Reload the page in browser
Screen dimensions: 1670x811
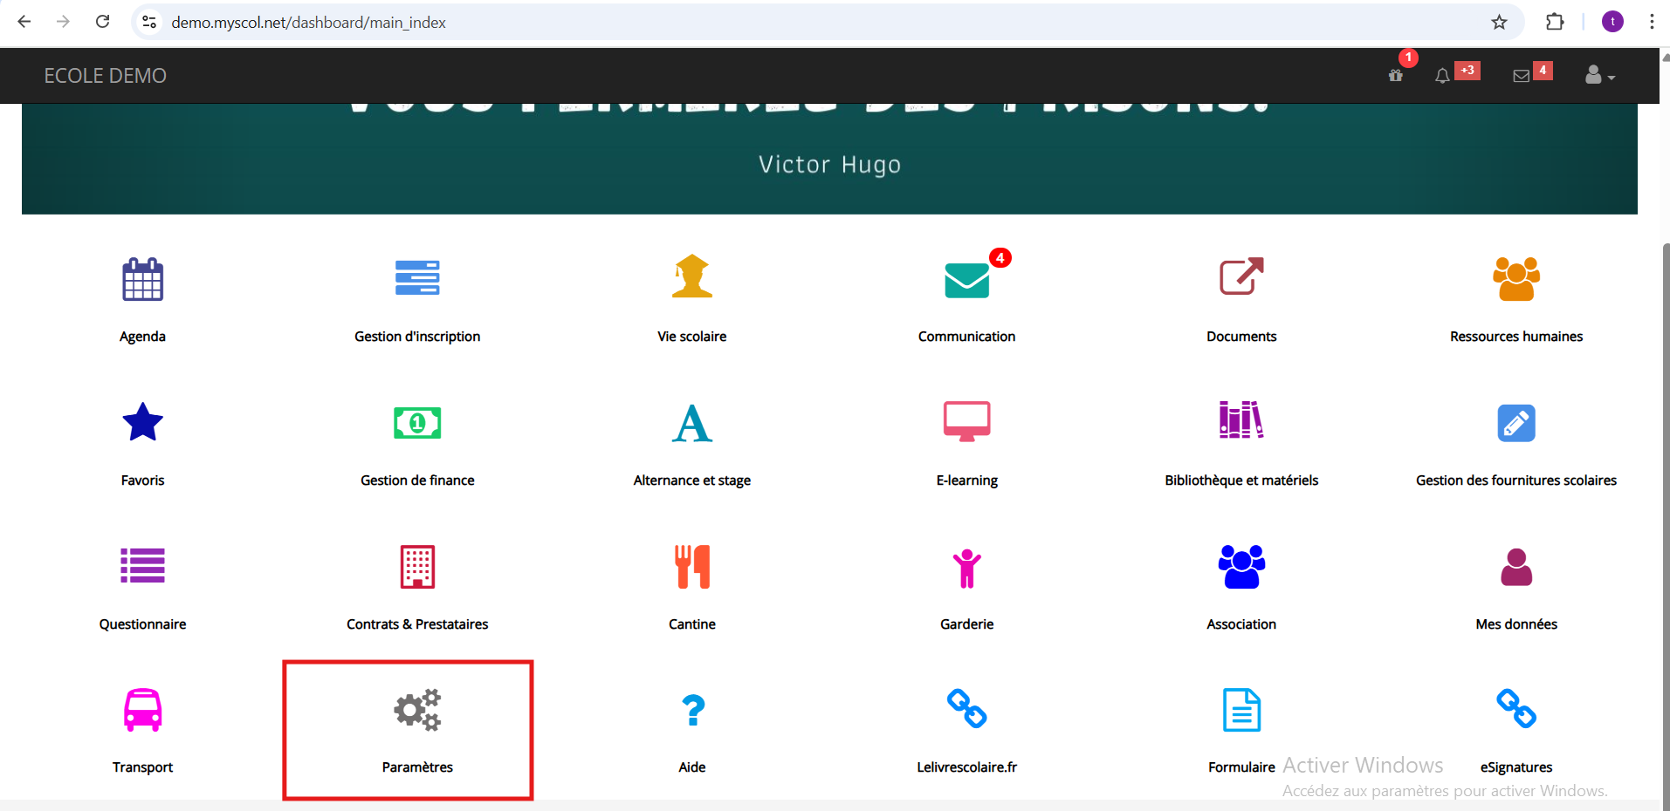[x=102, y=22]
